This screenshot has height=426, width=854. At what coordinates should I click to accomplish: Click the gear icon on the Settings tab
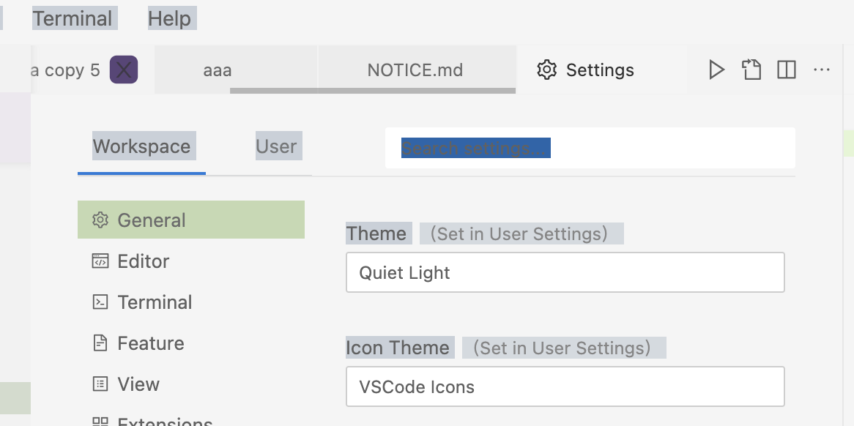546,70
